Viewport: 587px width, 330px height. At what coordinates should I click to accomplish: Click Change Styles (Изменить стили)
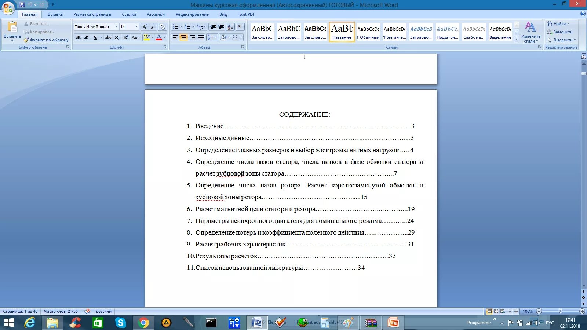[531, 32]
